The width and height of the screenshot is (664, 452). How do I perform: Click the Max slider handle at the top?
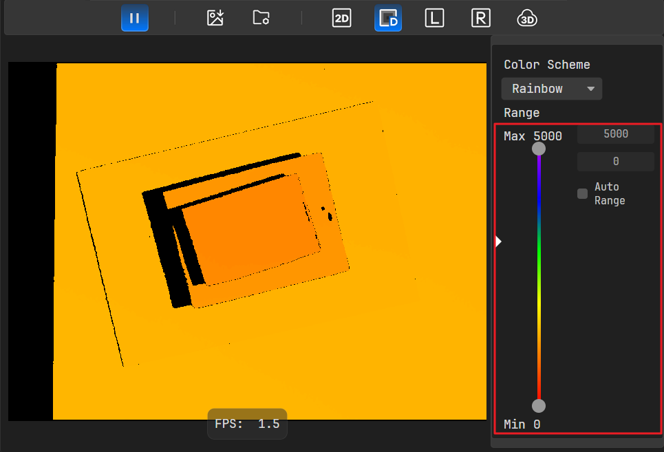(539, 149)
